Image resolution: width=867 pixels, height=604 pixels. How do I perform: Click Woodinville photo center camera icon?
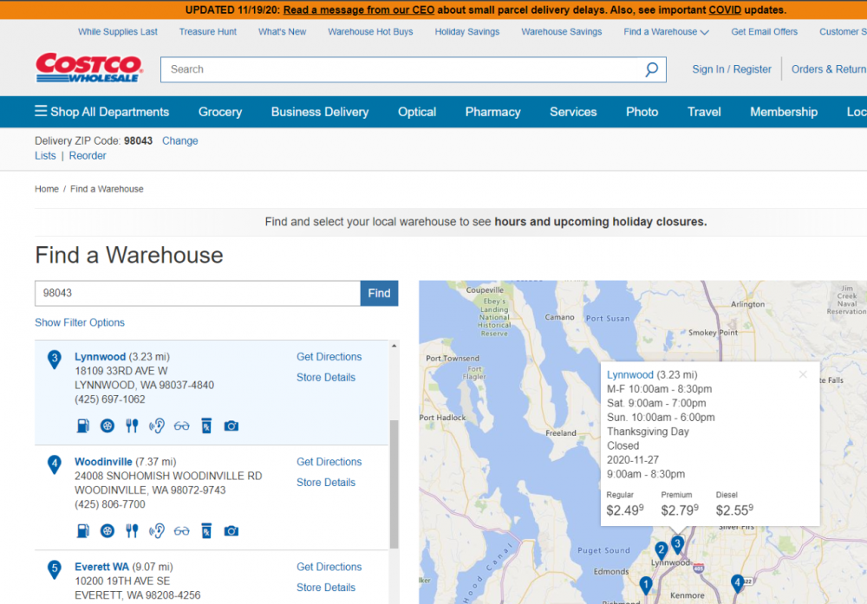pyautogui.click(x=231, y=530)
